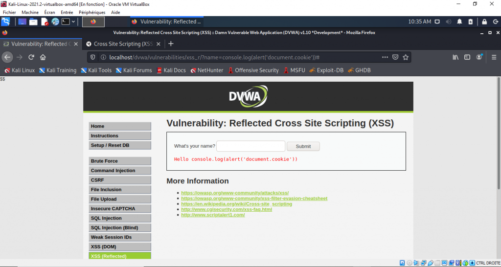The width and height of the screenshot is (501, 267).
Task: Toggle the Firefox sidebar
Action: [467, 57]
